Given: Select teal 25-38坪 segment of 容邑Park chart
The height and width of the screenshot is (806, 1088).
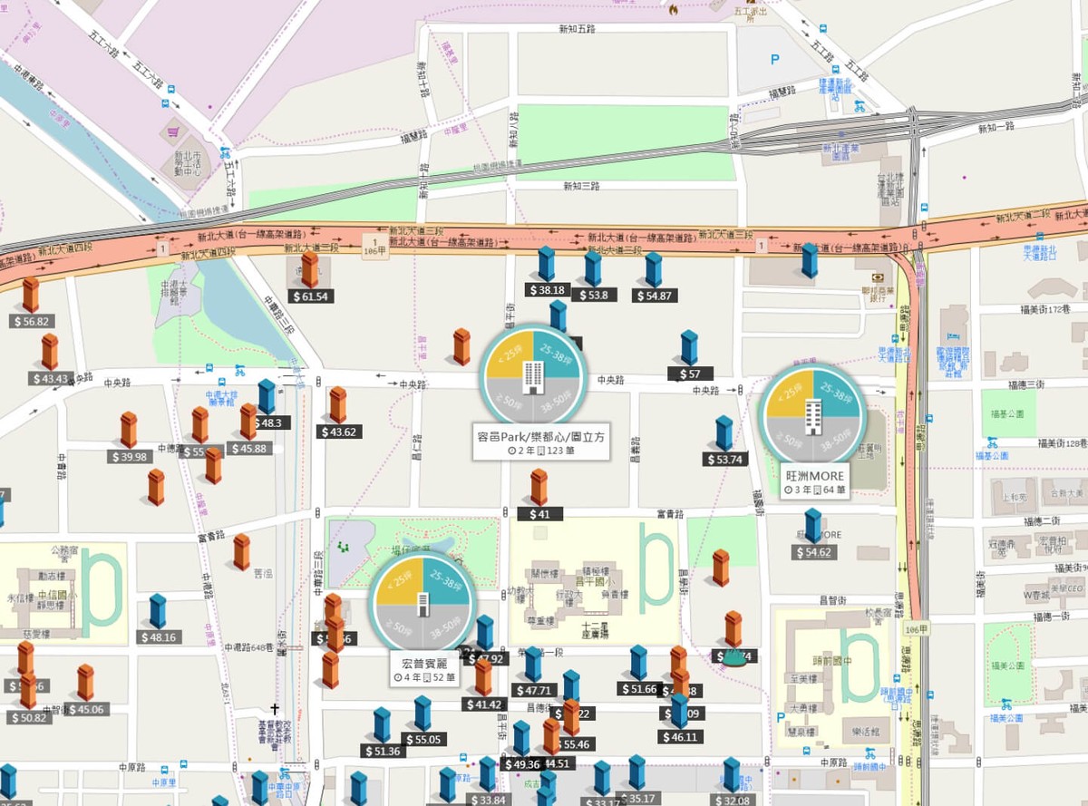Looking at the screenshot, I should [556, 355].
